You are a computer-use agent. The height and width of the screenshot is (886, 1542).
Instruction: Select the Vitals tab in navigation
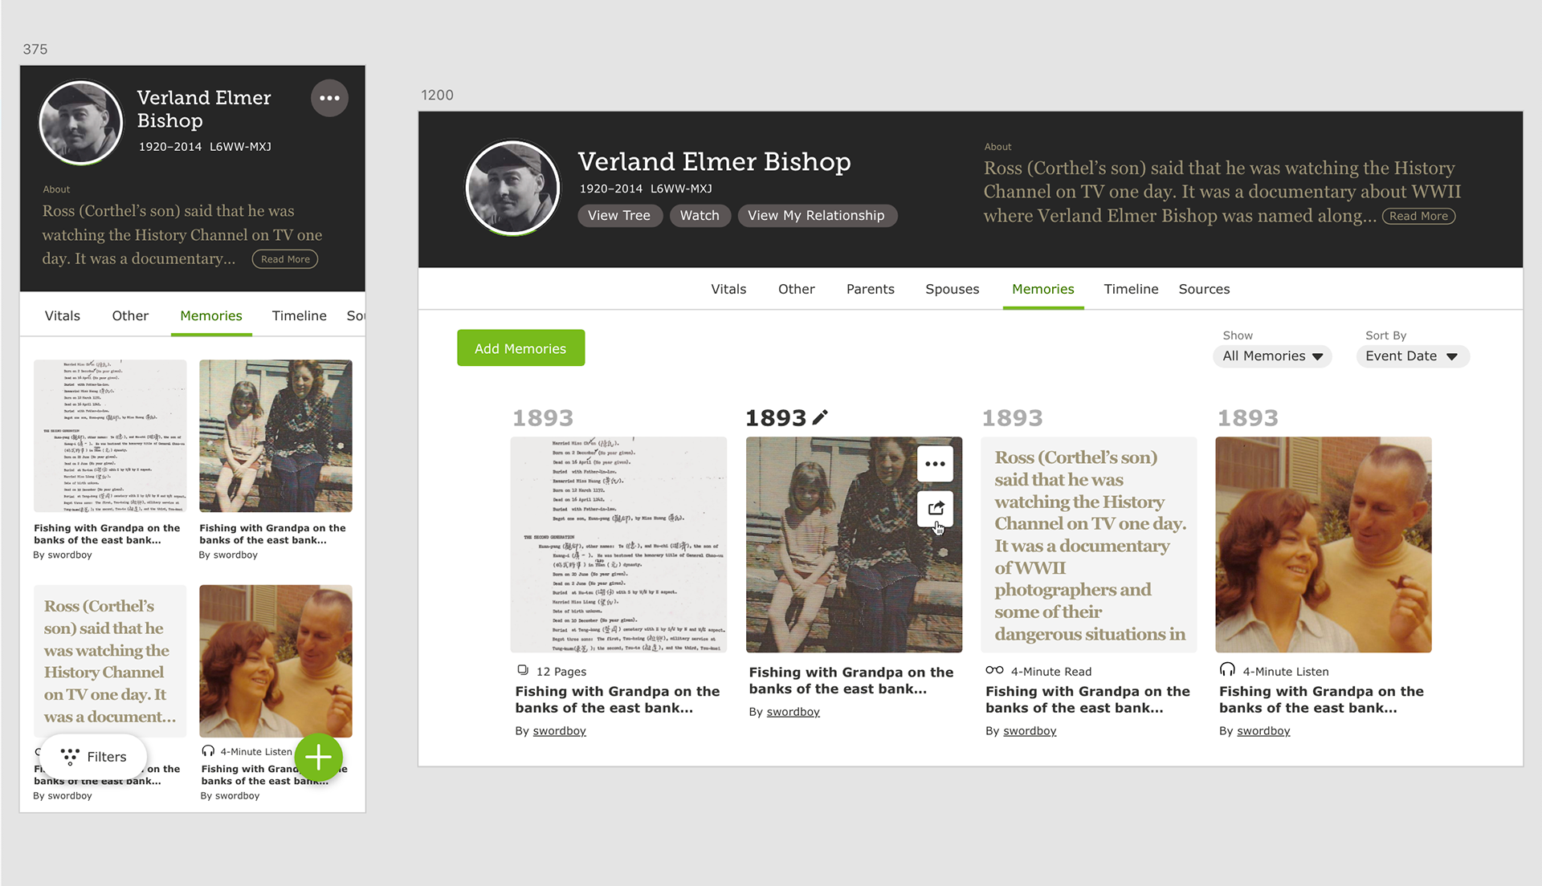[728, 289]
